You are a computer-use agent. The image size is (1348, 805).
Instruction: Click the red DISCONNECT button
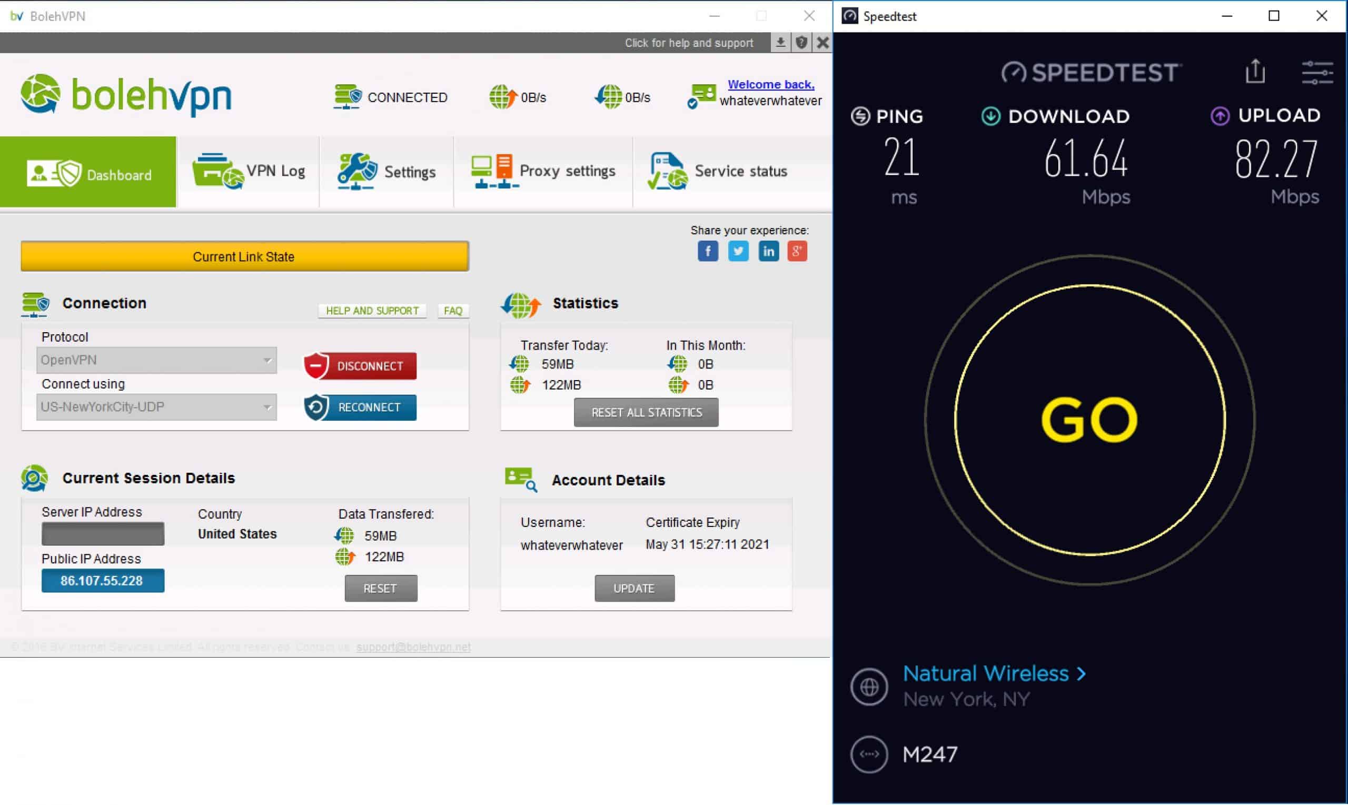360,366
